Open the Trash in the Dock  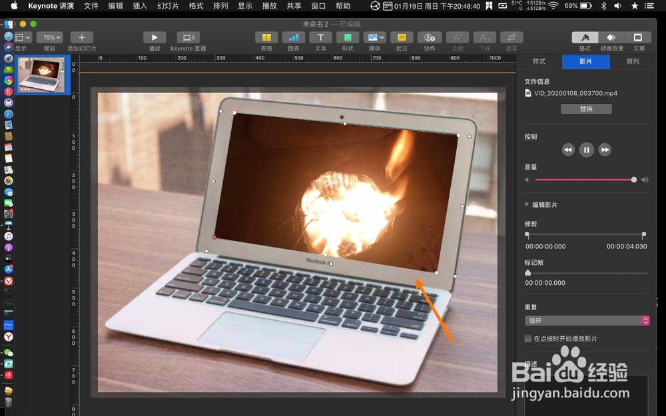tap(9, 401)
